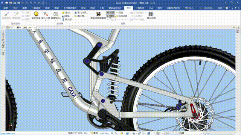The image size is (241, 135).
Task: Toggle the fog effect option
Action: click(81, 12)
